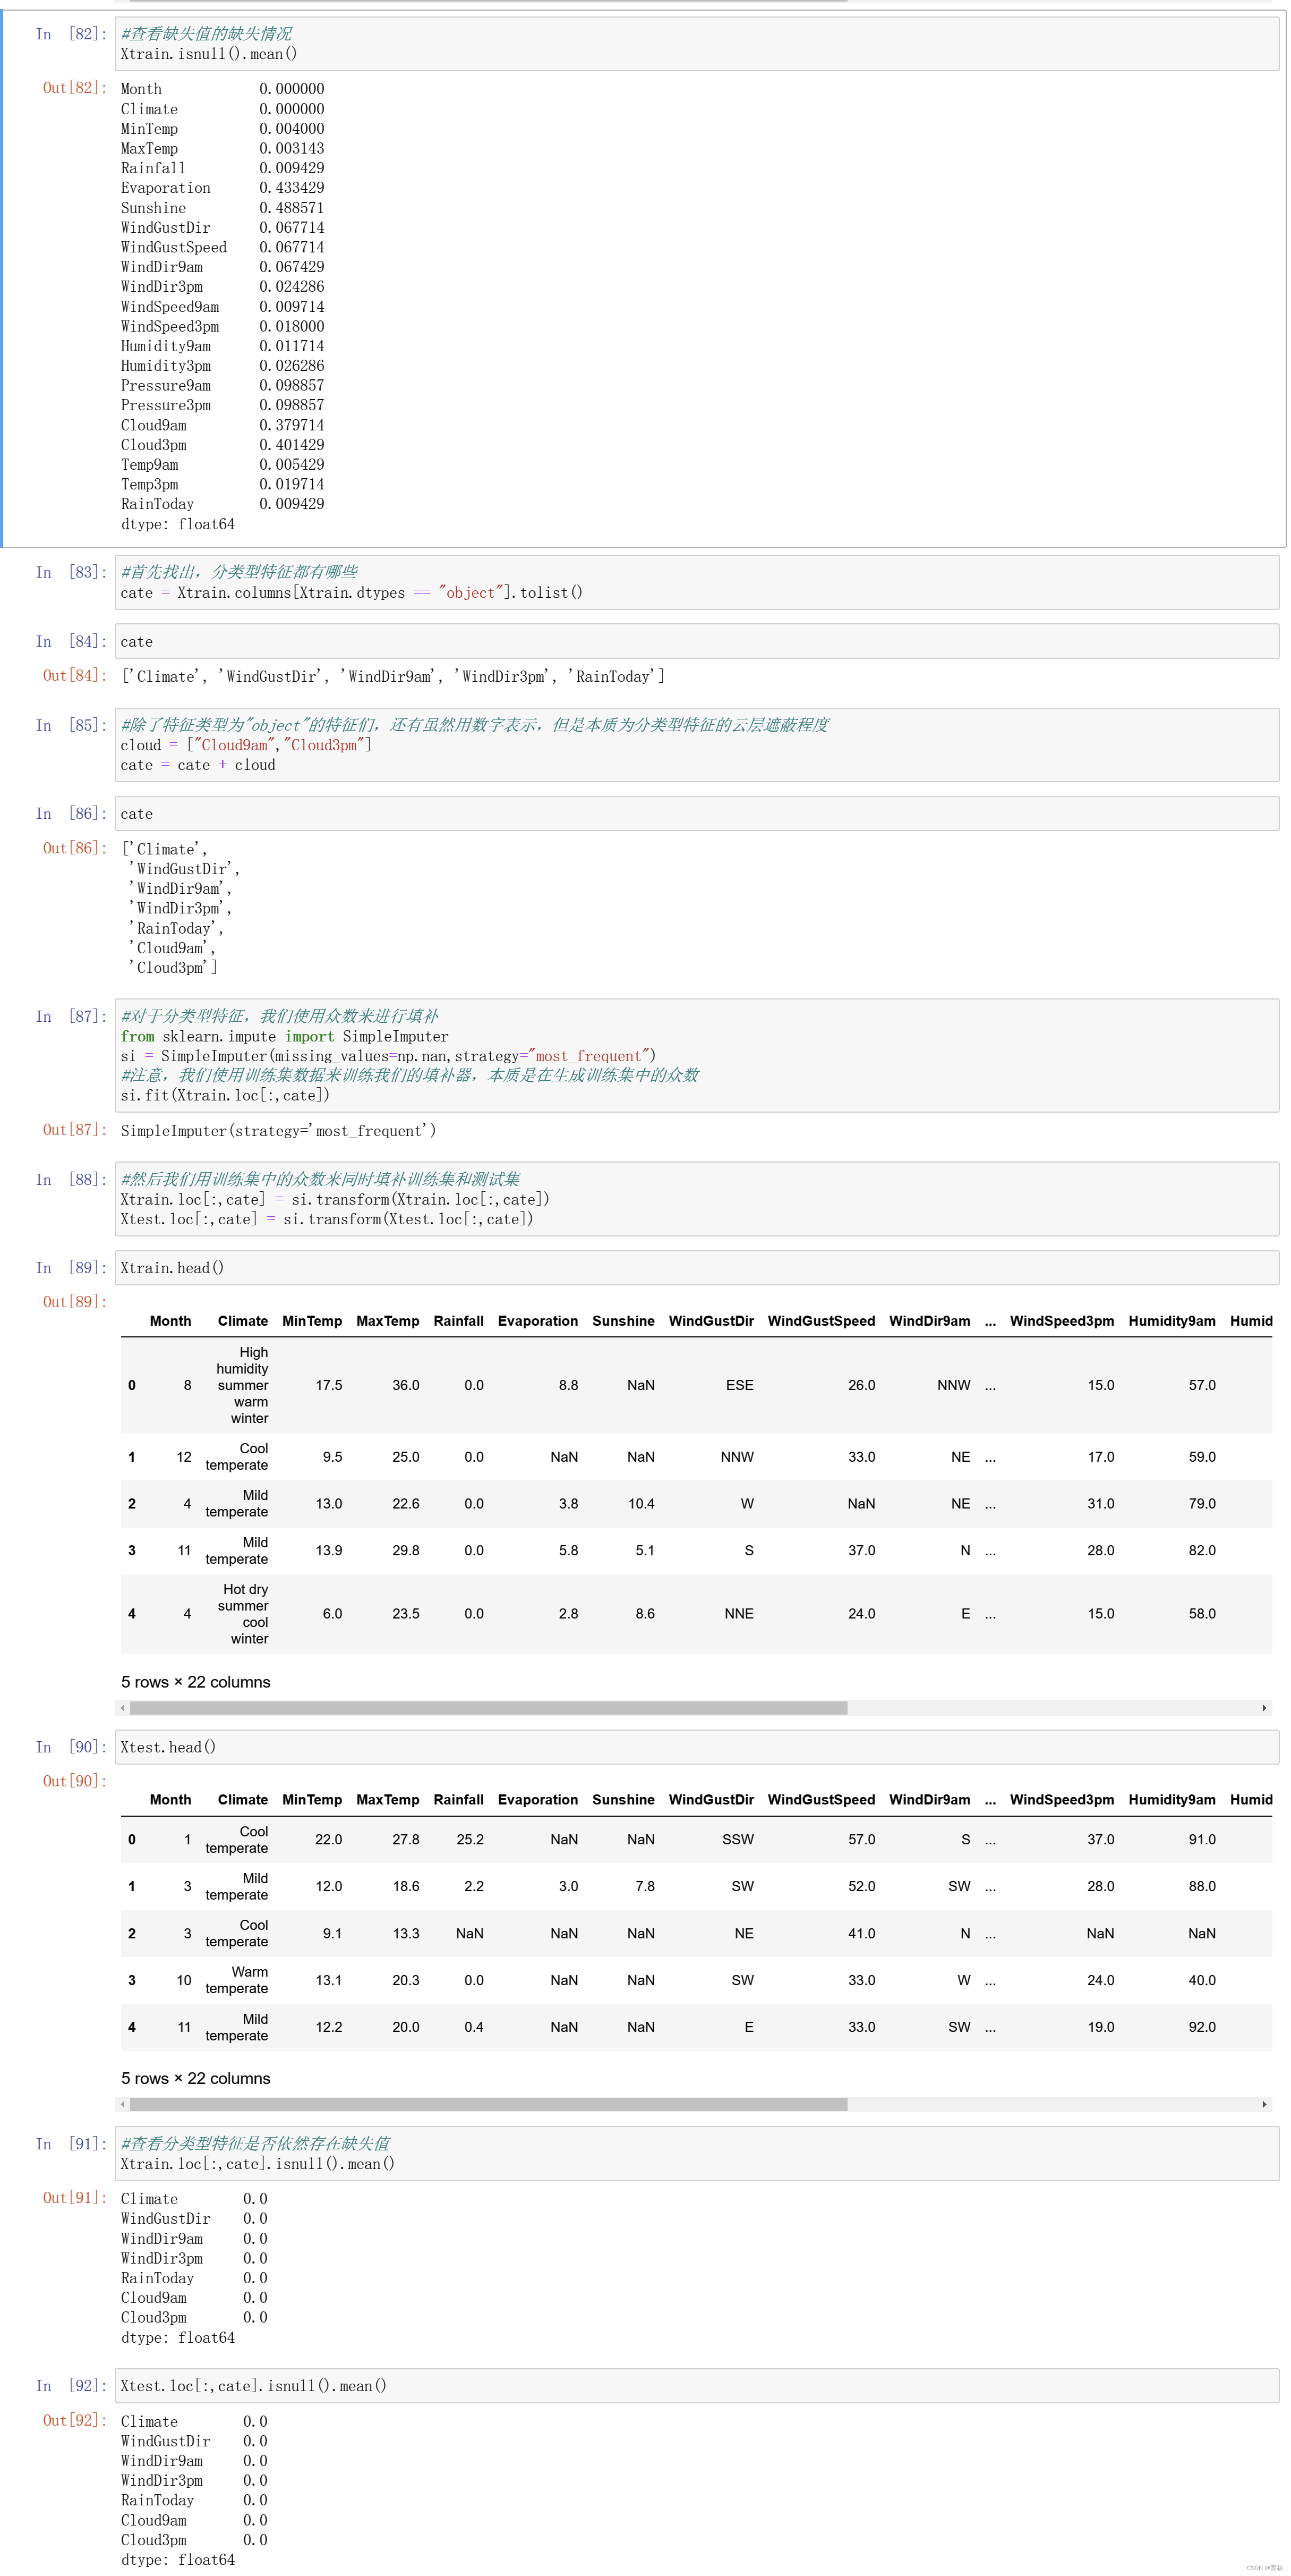Click the Out[89] output prompt label
This screenshot has width=1291, height=2576.
(x=74, y=1302)
